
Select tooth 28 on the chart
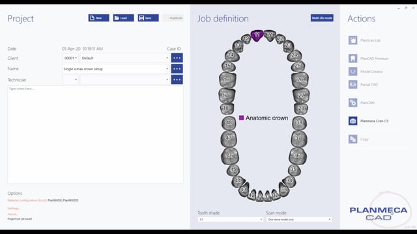pyautogui.click(x=301, y=109)
